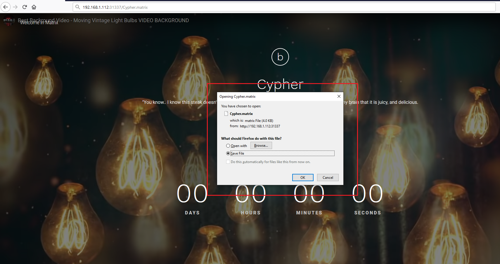Viewport: 500px width, 264px height.
Task: Open the browser home page icon
Action: 34,7
